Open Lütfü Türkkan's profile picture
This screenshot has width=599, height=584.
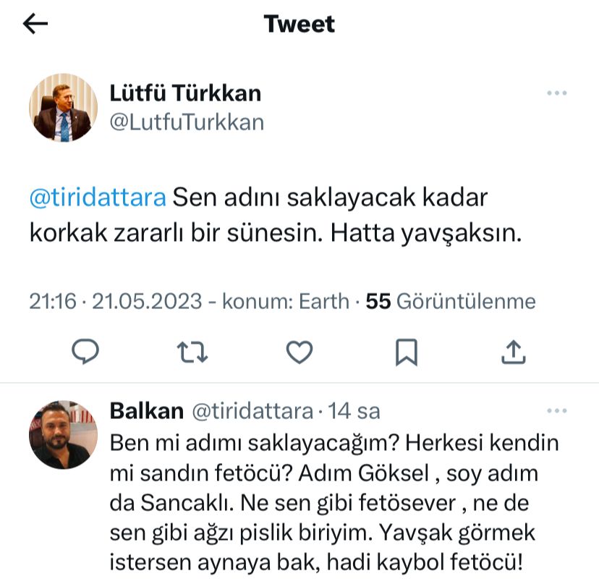(63, 108)
